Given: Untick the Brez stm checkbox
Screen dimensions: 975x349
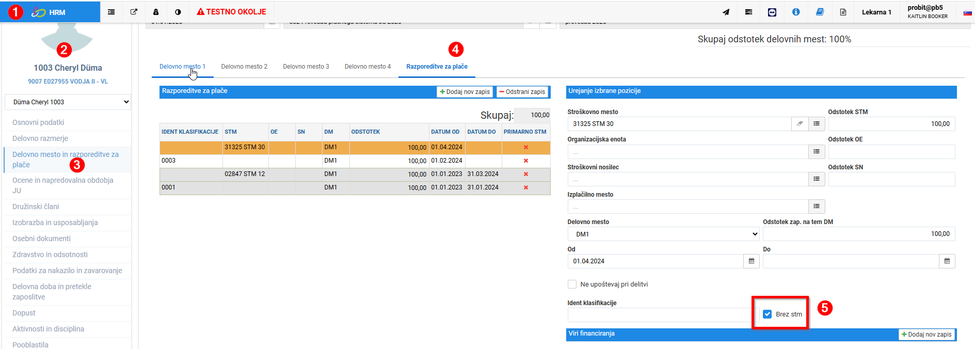Looking at the screenshot, I should tap(768, 314).
